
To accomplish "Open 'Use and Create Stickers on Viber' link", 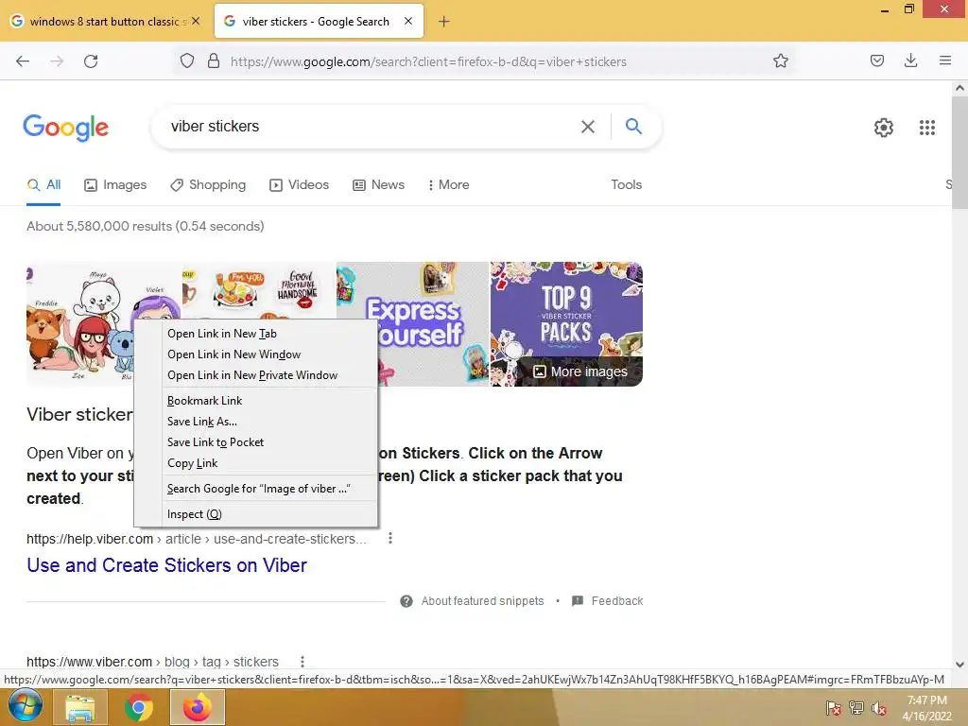I will click(166, 565).
